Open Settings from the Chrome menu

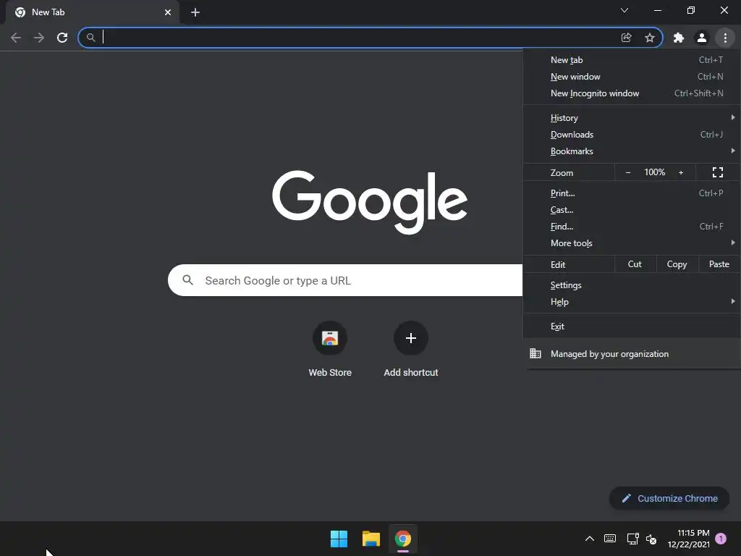point(631,285)
